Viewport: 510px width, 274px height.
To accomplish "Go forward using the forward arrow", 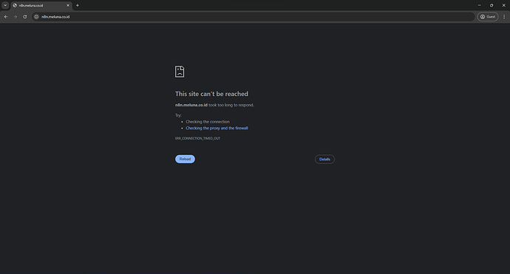I will click(x=16, y=16).
